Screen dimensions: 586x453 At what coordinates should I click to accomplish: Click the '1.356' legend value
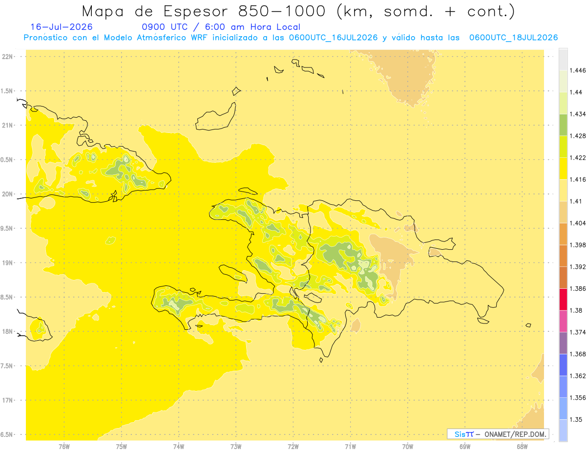pos(578,398)
